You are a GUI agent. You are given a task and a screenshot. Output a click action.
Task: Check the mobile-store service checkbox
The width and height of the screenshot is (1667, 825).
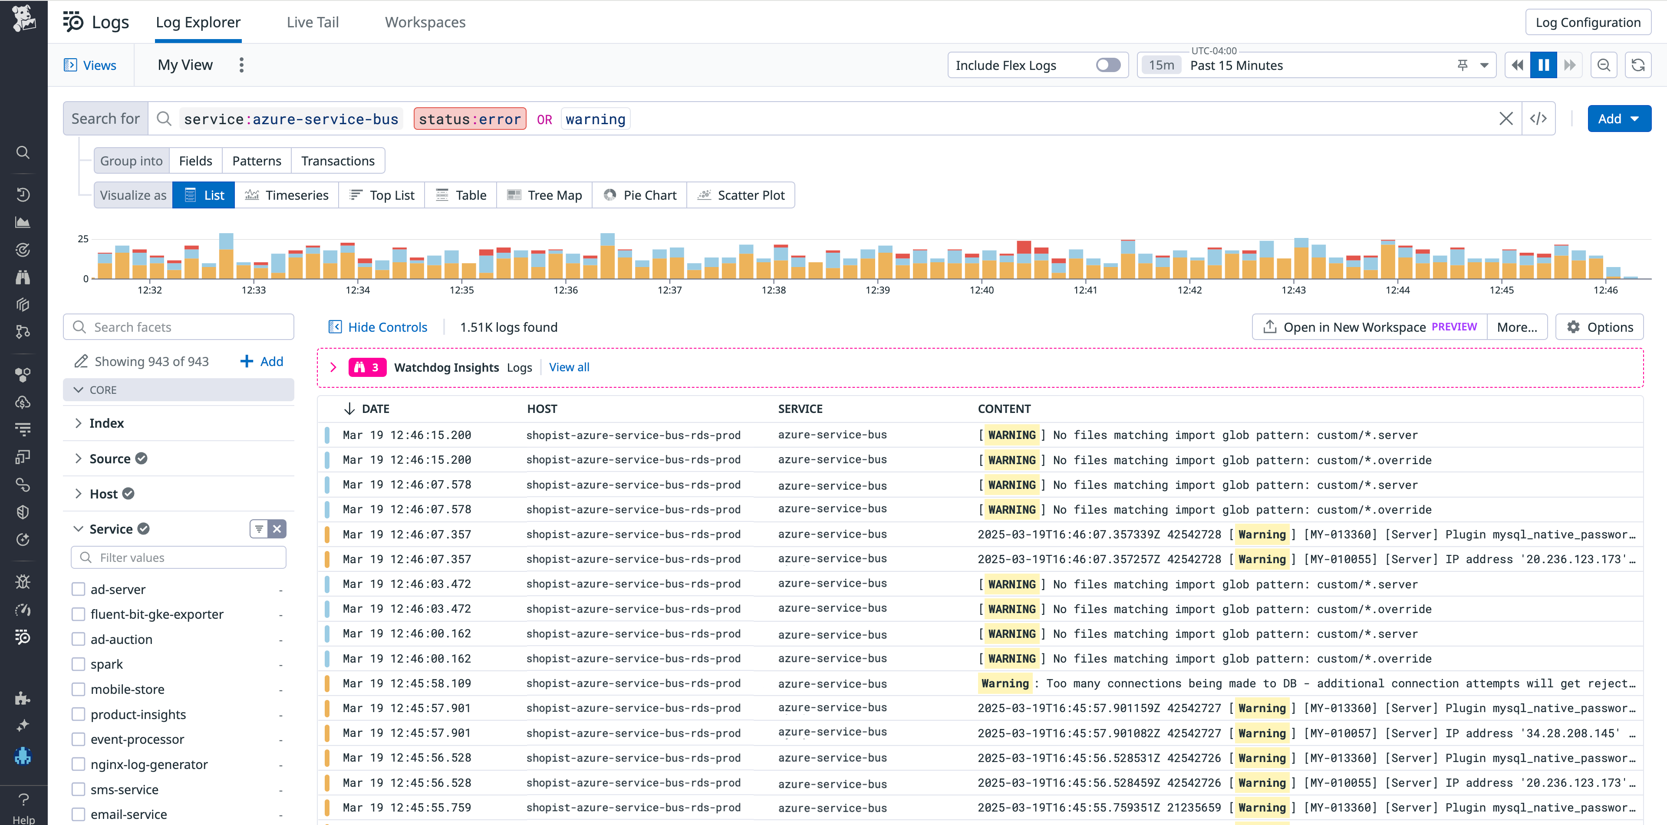[x=78, y=689]
